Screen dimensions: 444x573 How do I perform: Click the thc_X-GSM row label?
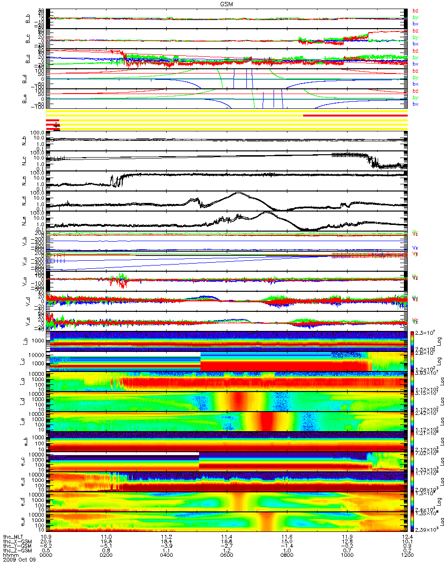coord(17,541)
